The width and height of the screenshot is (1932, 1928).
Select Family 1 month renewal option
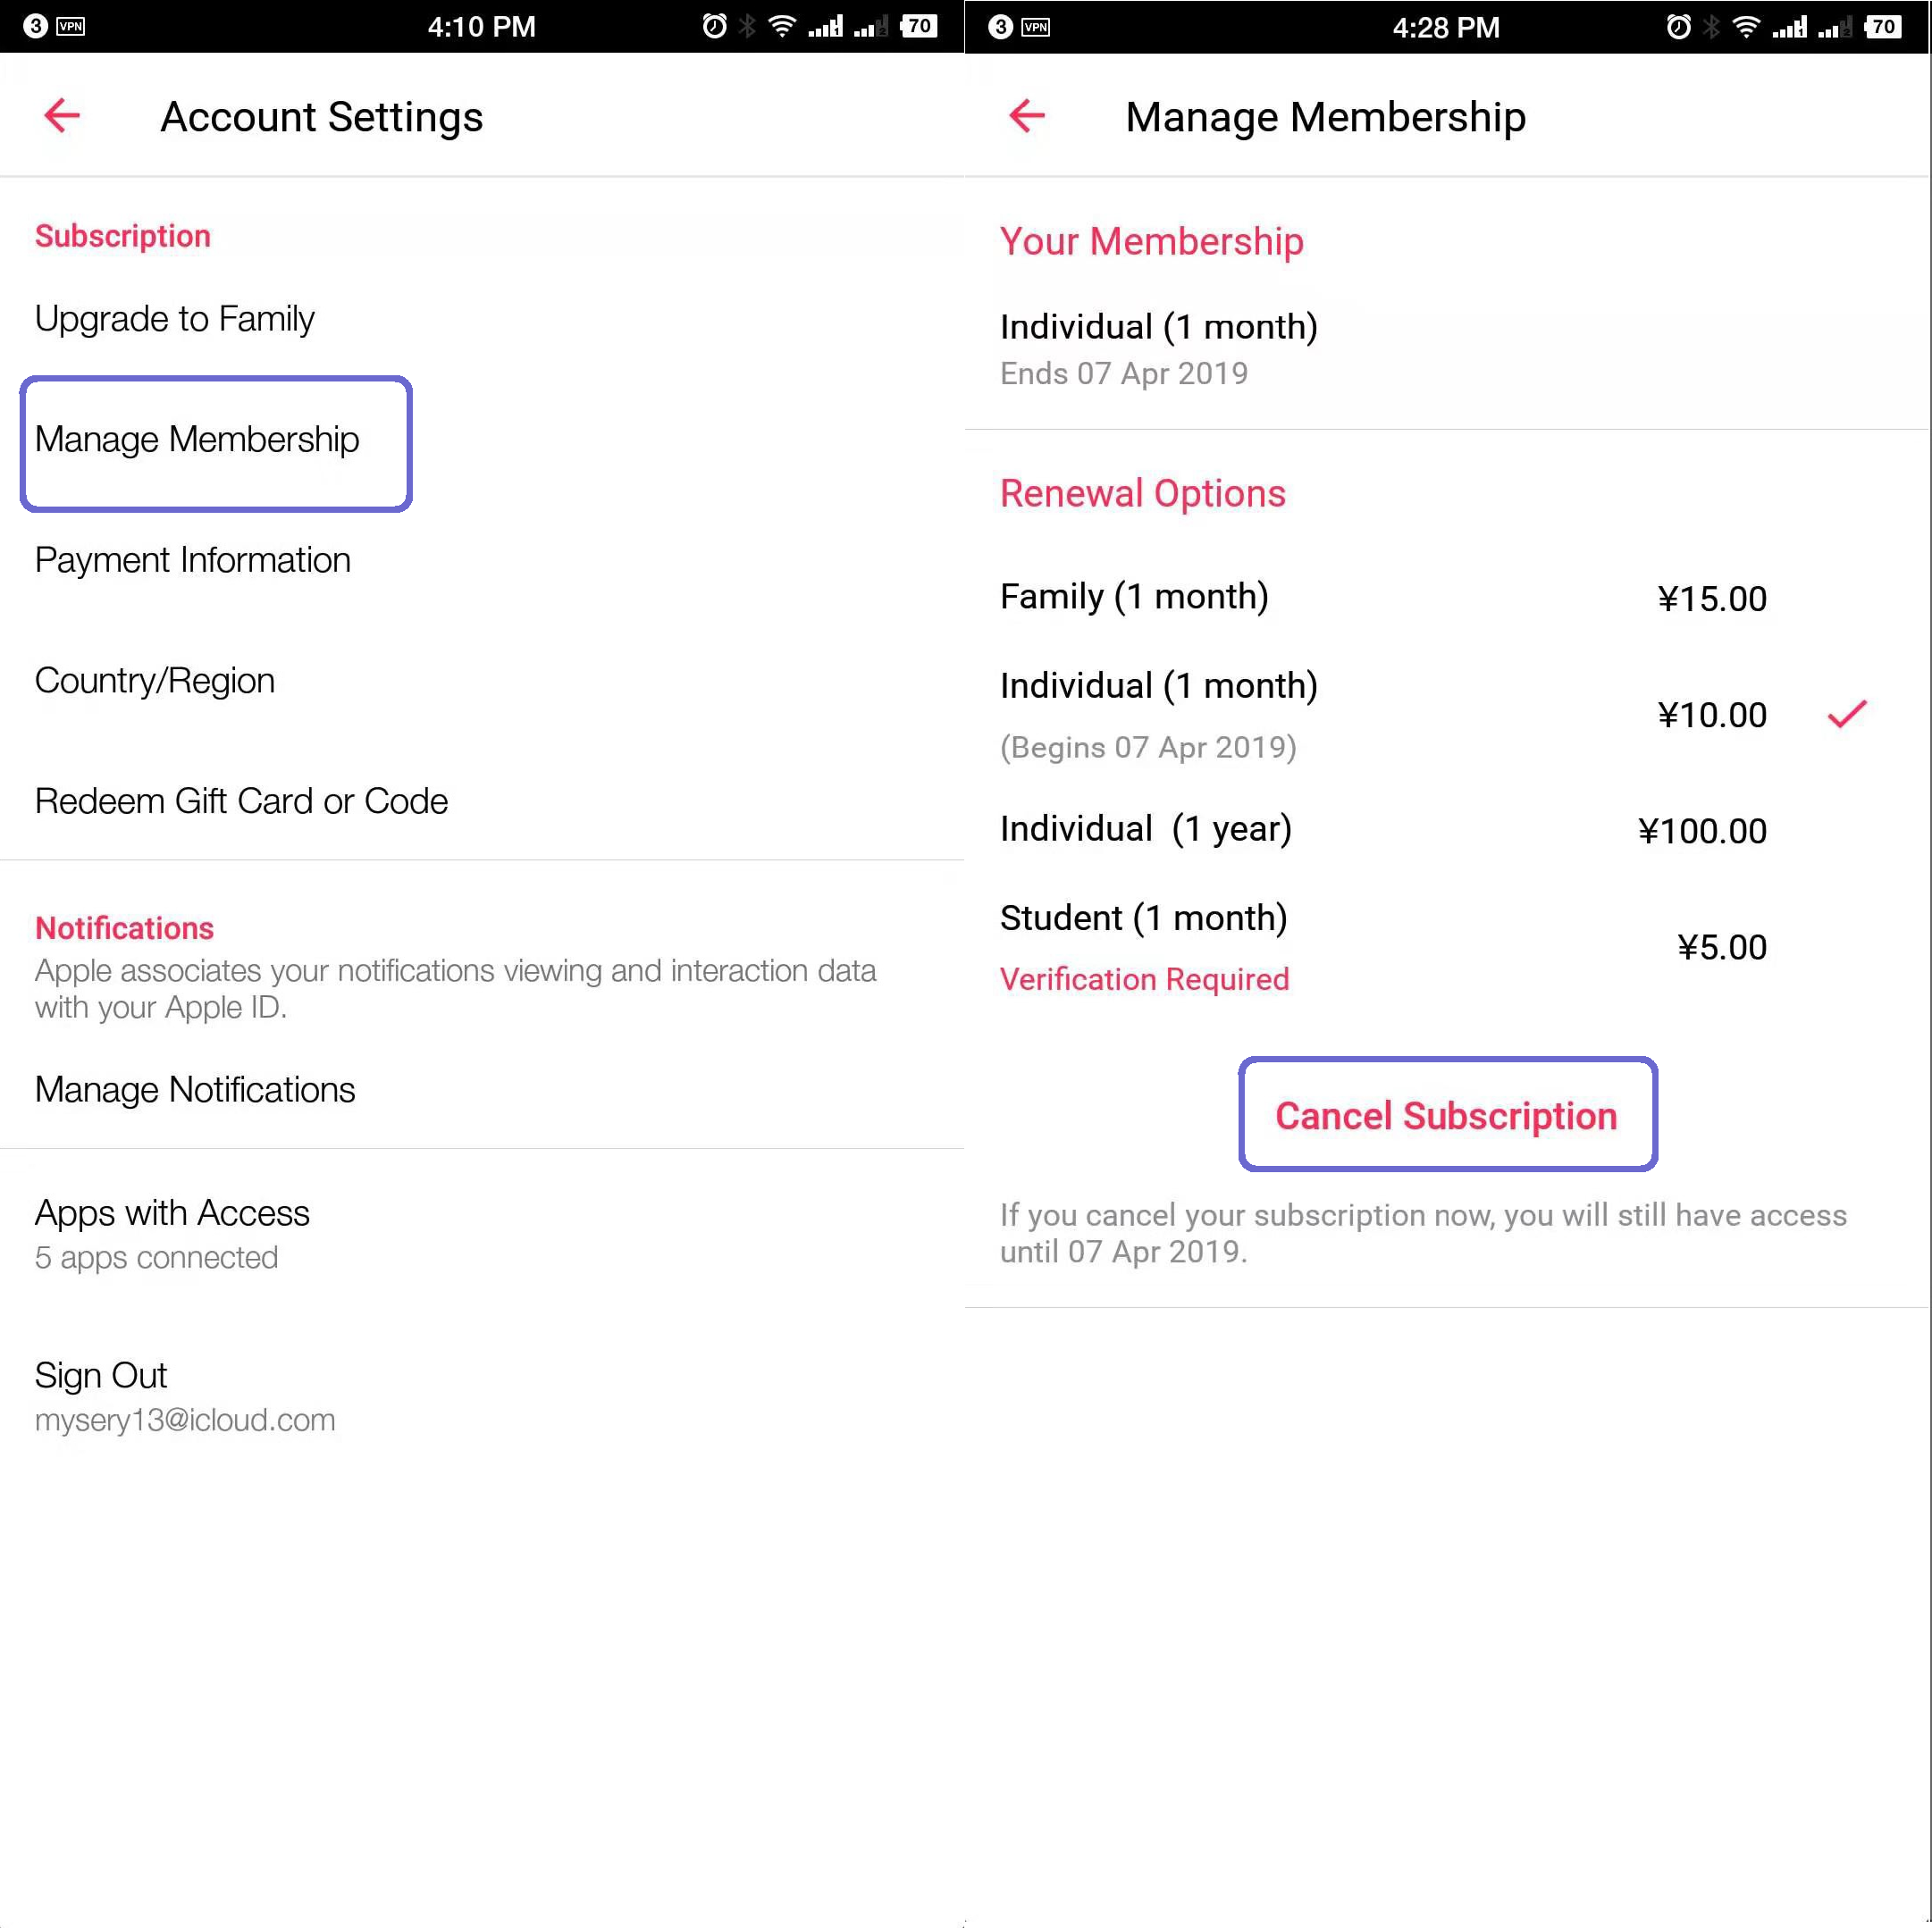(x=1447, y=597)
